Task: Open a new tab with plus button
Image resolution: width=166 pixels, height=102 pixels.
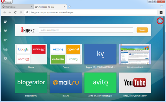Action: coord(69,7)
